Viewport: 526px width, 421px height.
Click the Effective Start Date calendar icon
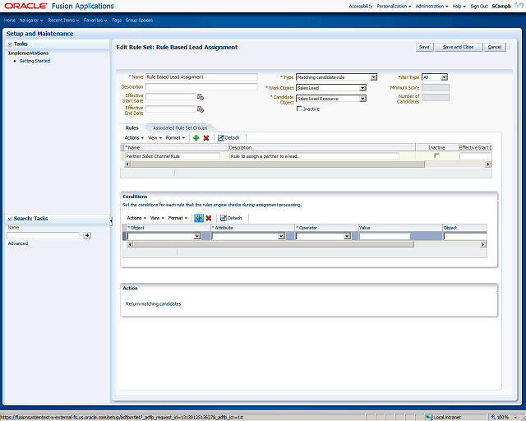coord(201,97)
